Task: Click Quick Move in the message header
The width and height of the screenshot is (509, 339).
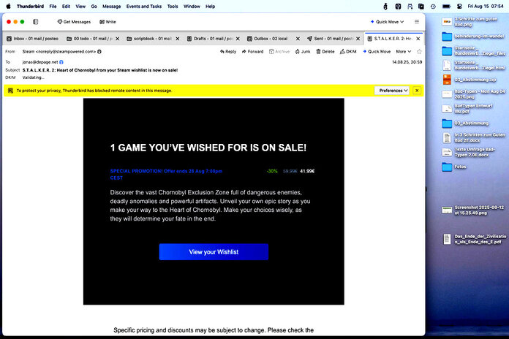Action: tap(377, 52)
